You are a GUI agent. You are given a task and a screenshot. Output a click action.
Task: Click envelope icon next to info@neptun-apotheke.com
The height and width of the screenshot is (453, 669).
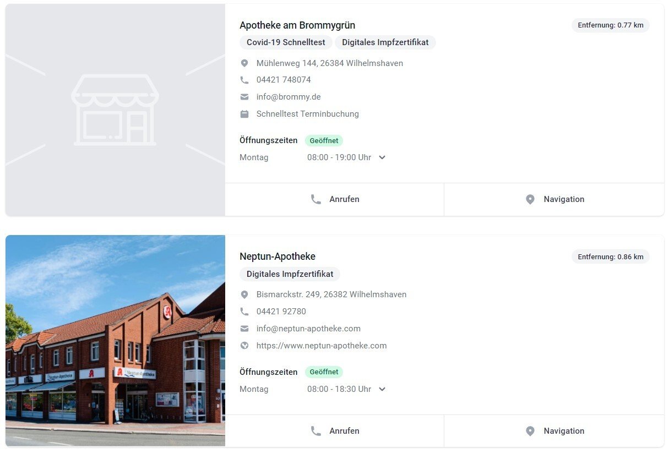coord(244,329)
